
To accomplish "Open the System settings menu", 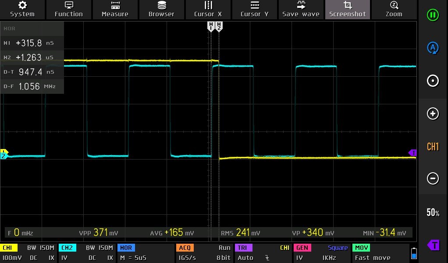I will point(22,9).
